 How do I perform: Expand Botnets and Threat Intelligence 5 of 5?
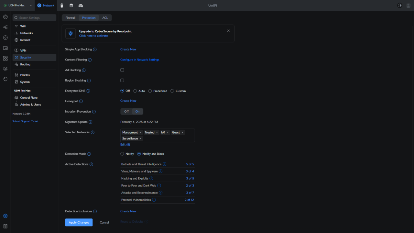(x=190, y=164)
